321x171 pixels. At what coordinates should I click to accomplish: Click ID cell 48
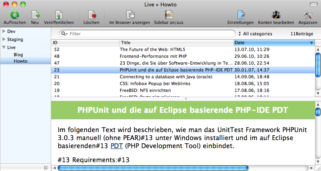[x=57, y=56]
